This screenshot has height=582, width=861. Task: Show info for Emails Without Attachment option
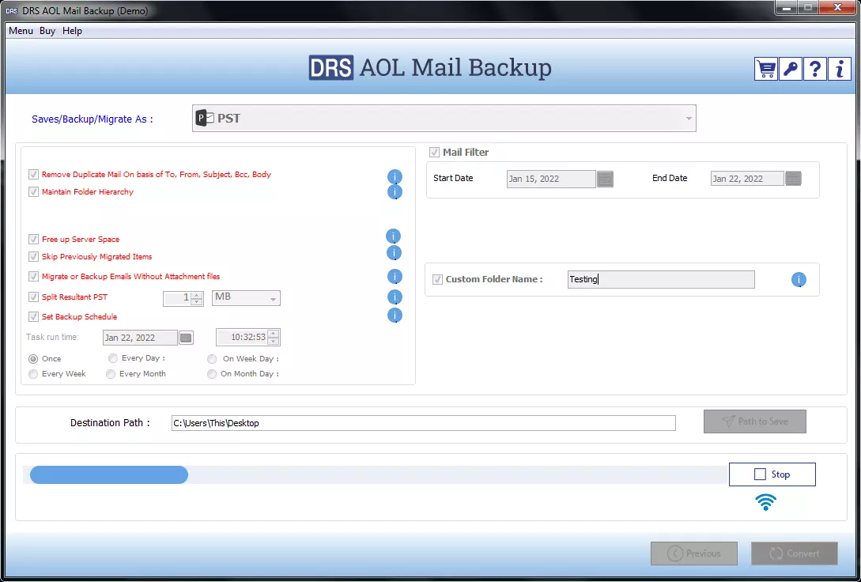pyautogui.click(x=395, y=276)
